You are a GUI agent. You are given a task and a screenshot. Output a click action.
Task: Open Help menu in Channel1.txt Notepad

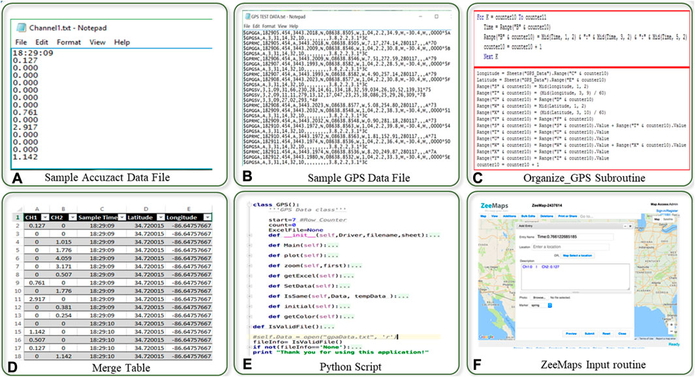[122, 42]
